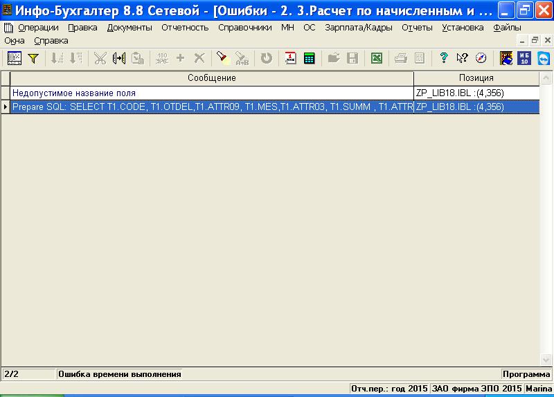Viewport: 554px width, 397px height.
Task: Open help with the question mark icon
Action: (x=444, y=59)
